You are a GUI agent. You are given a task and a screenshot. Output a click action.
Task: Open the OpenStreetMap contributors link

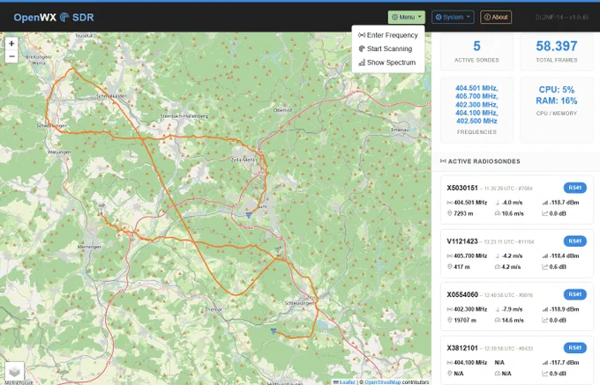point(382,382)
